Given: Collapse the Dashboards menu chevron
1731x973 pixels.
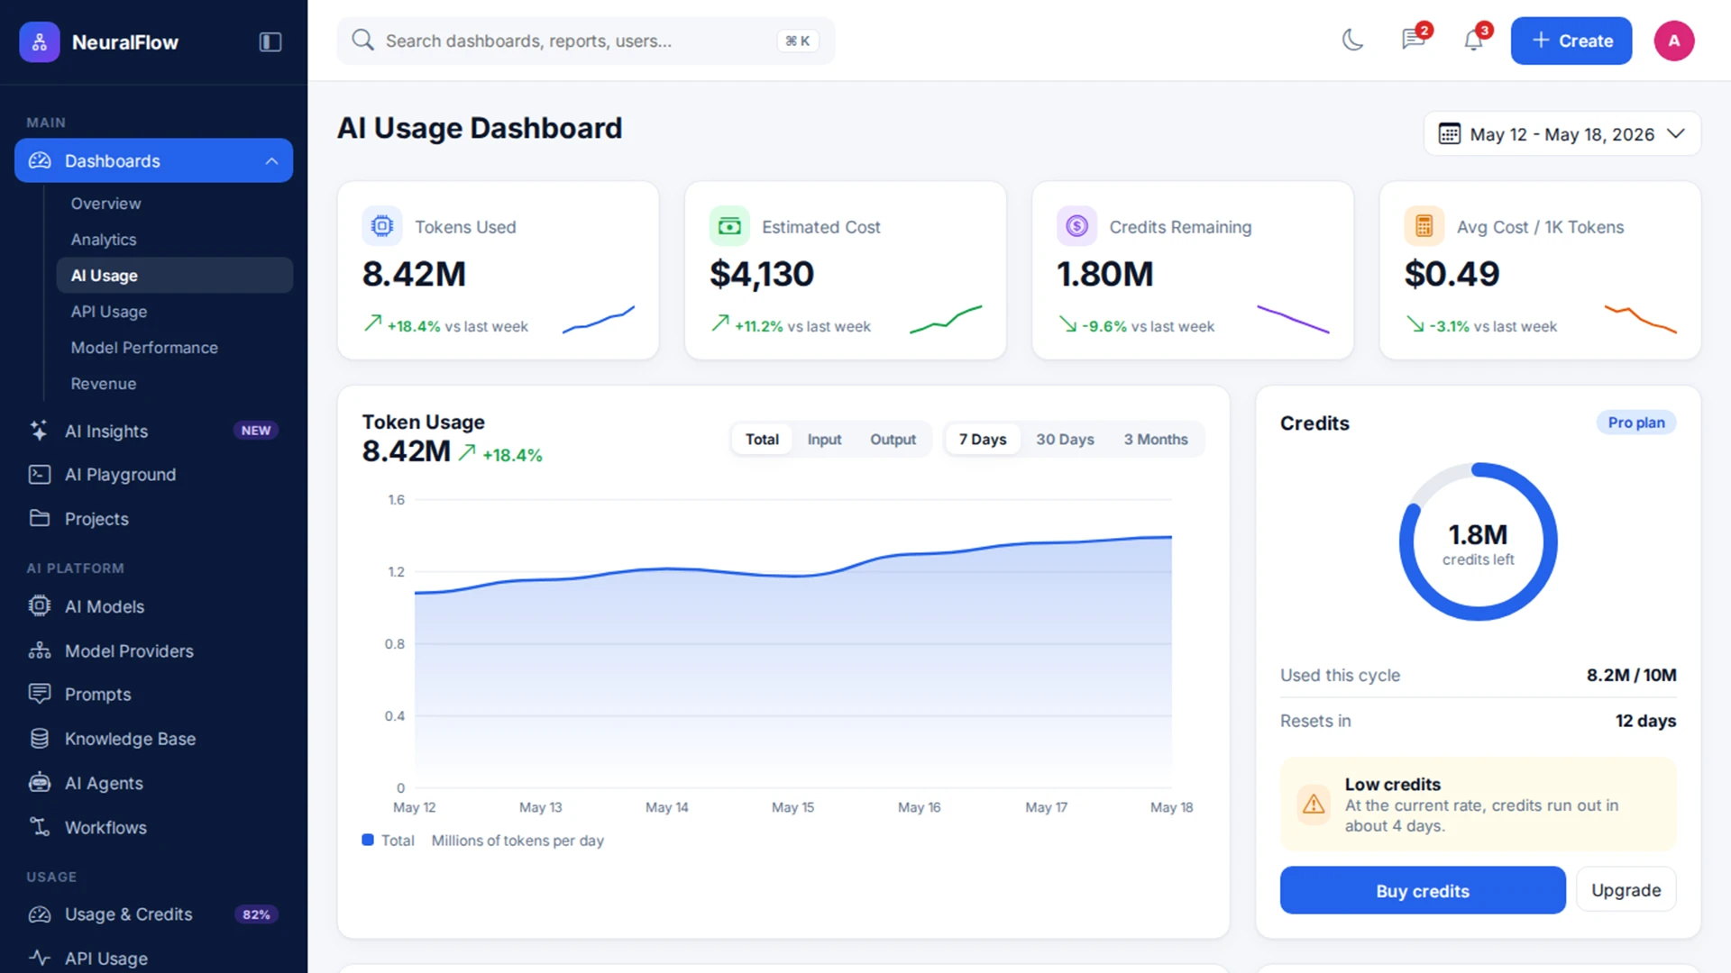Looking at the screenshot, I should pyautogui.click(x=271, y=161).
